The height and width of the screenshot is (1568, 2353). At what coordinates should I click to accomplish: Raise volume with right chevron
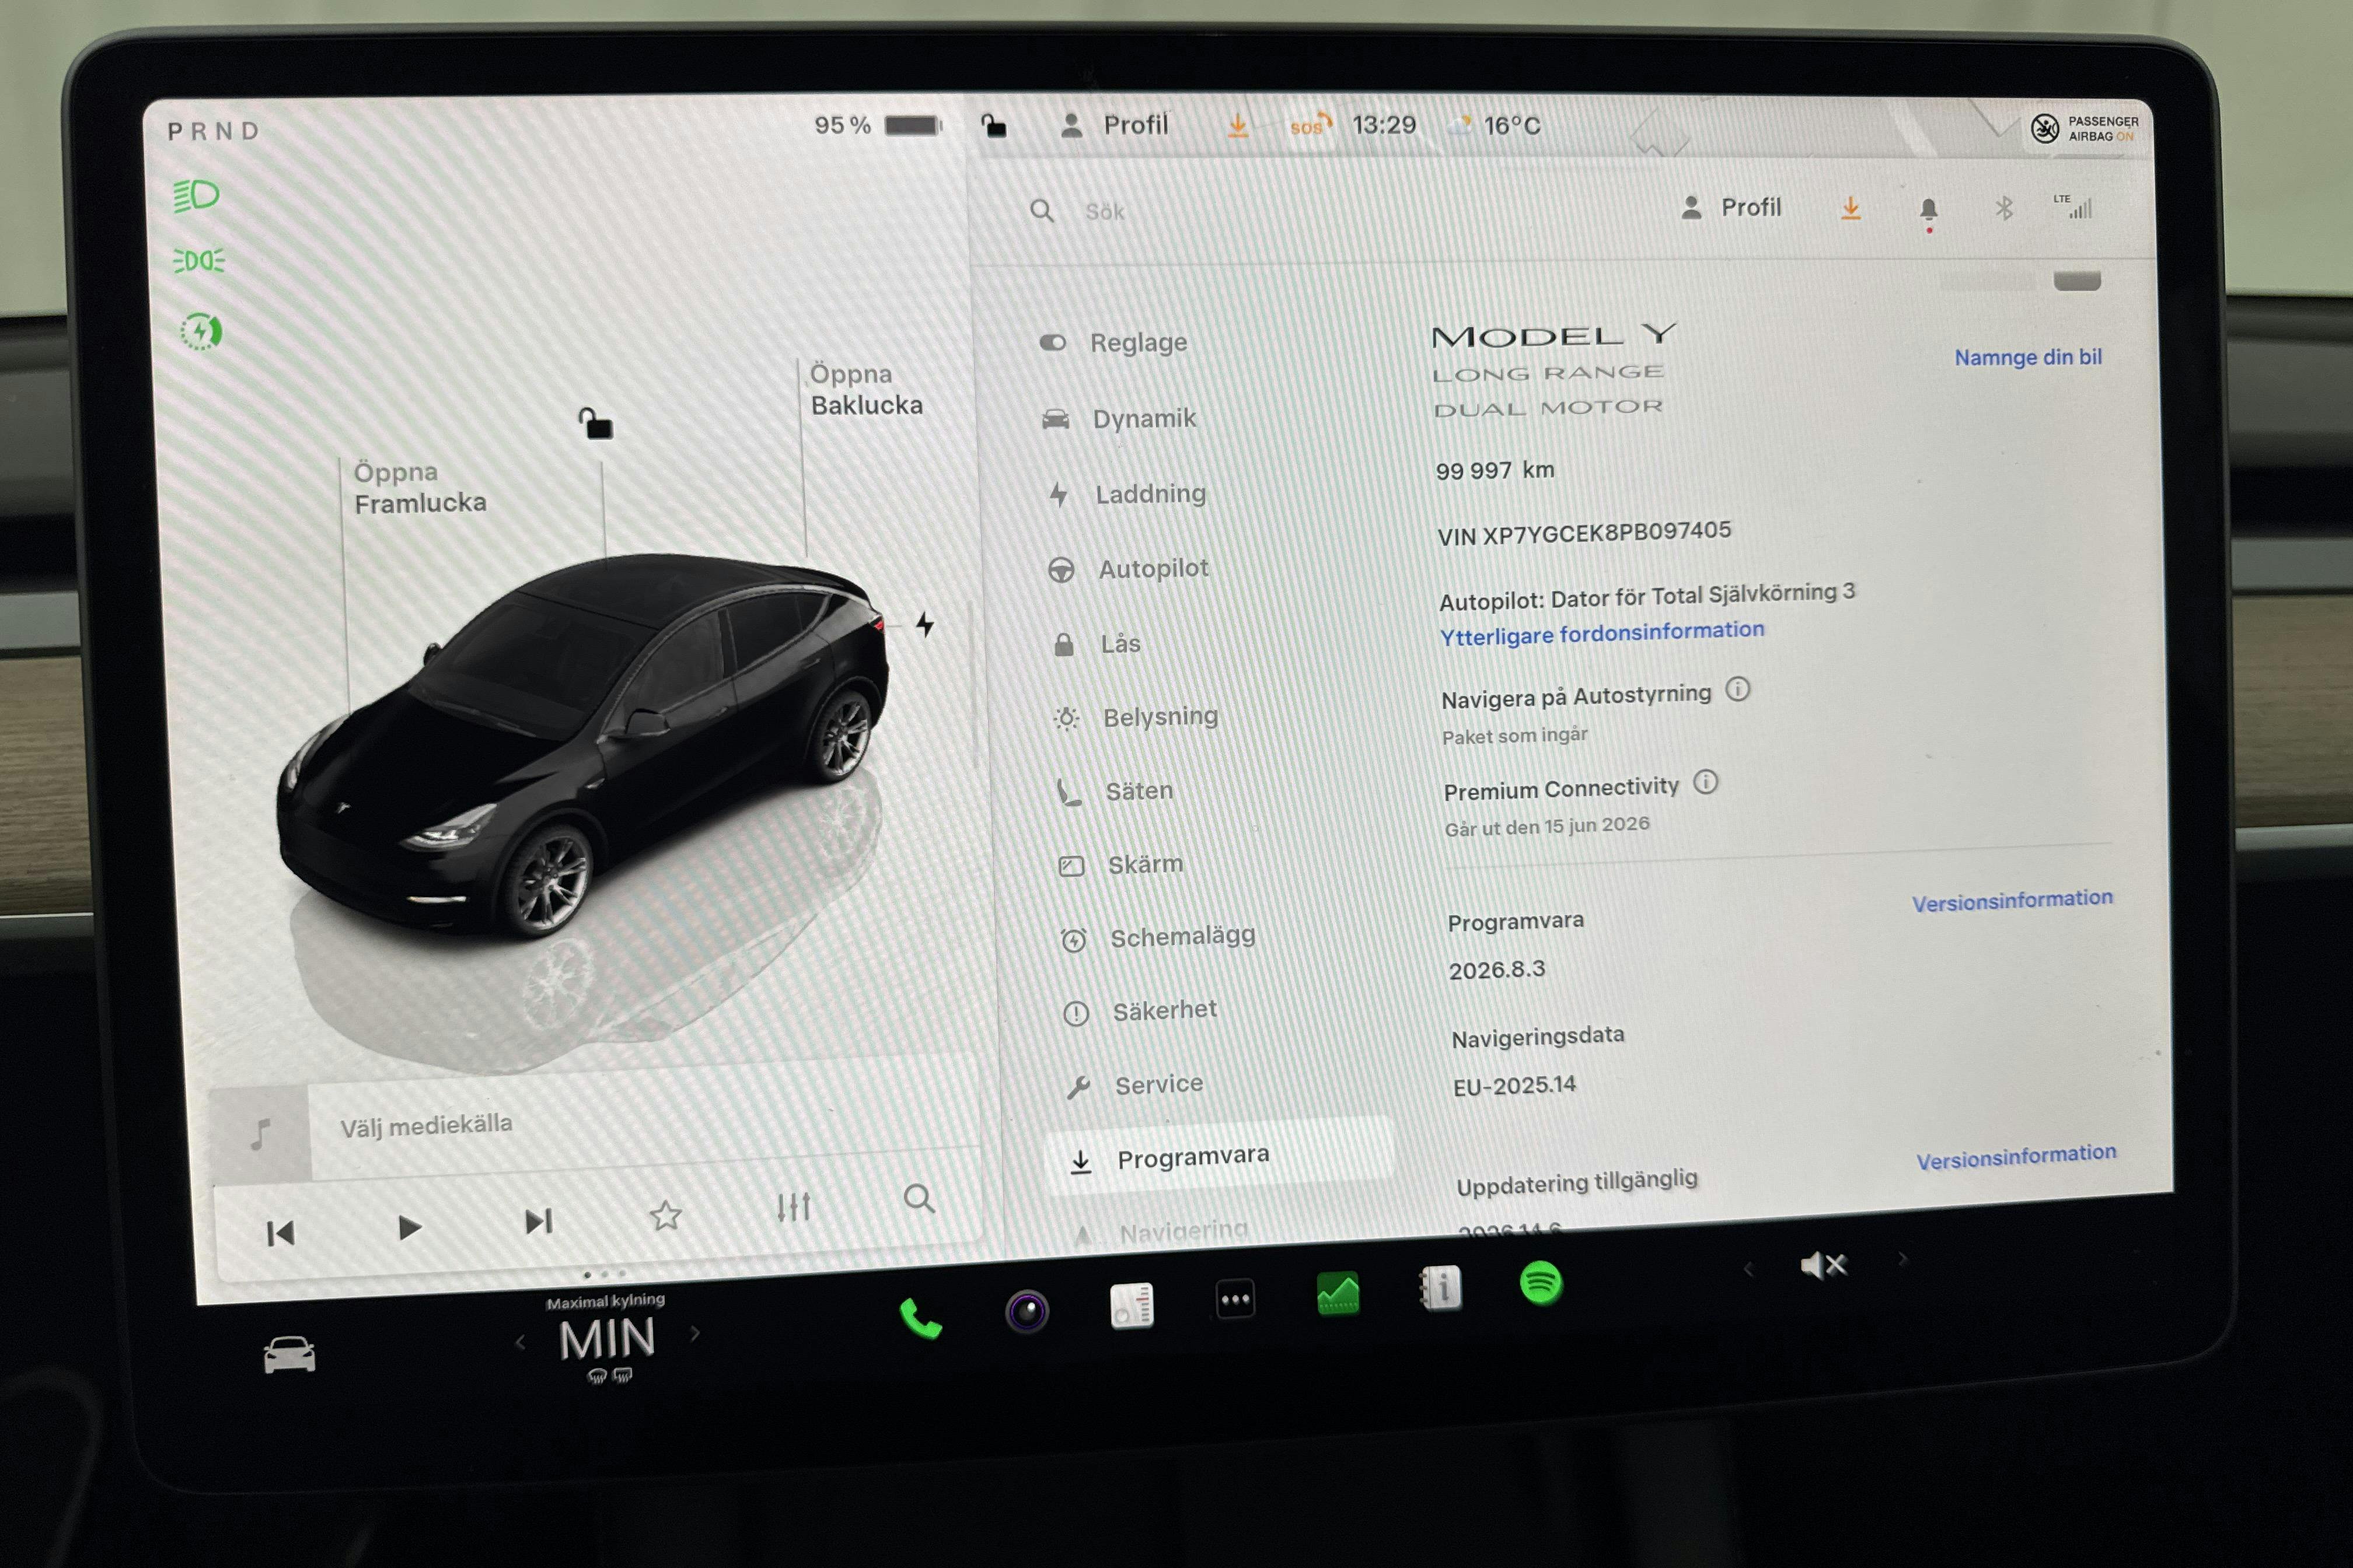[x=1902, y=1260]
